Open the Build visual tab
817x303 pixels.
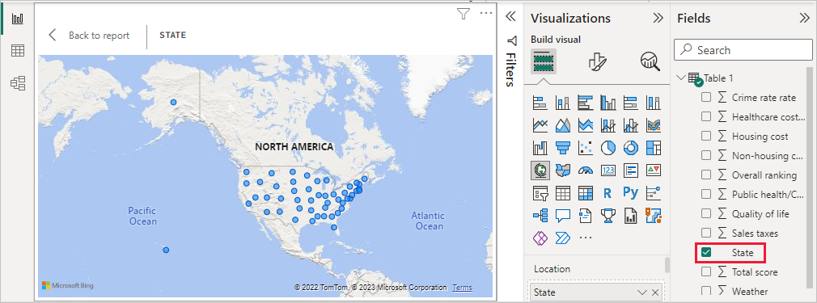pyautogui.click(x=544, y=61)
